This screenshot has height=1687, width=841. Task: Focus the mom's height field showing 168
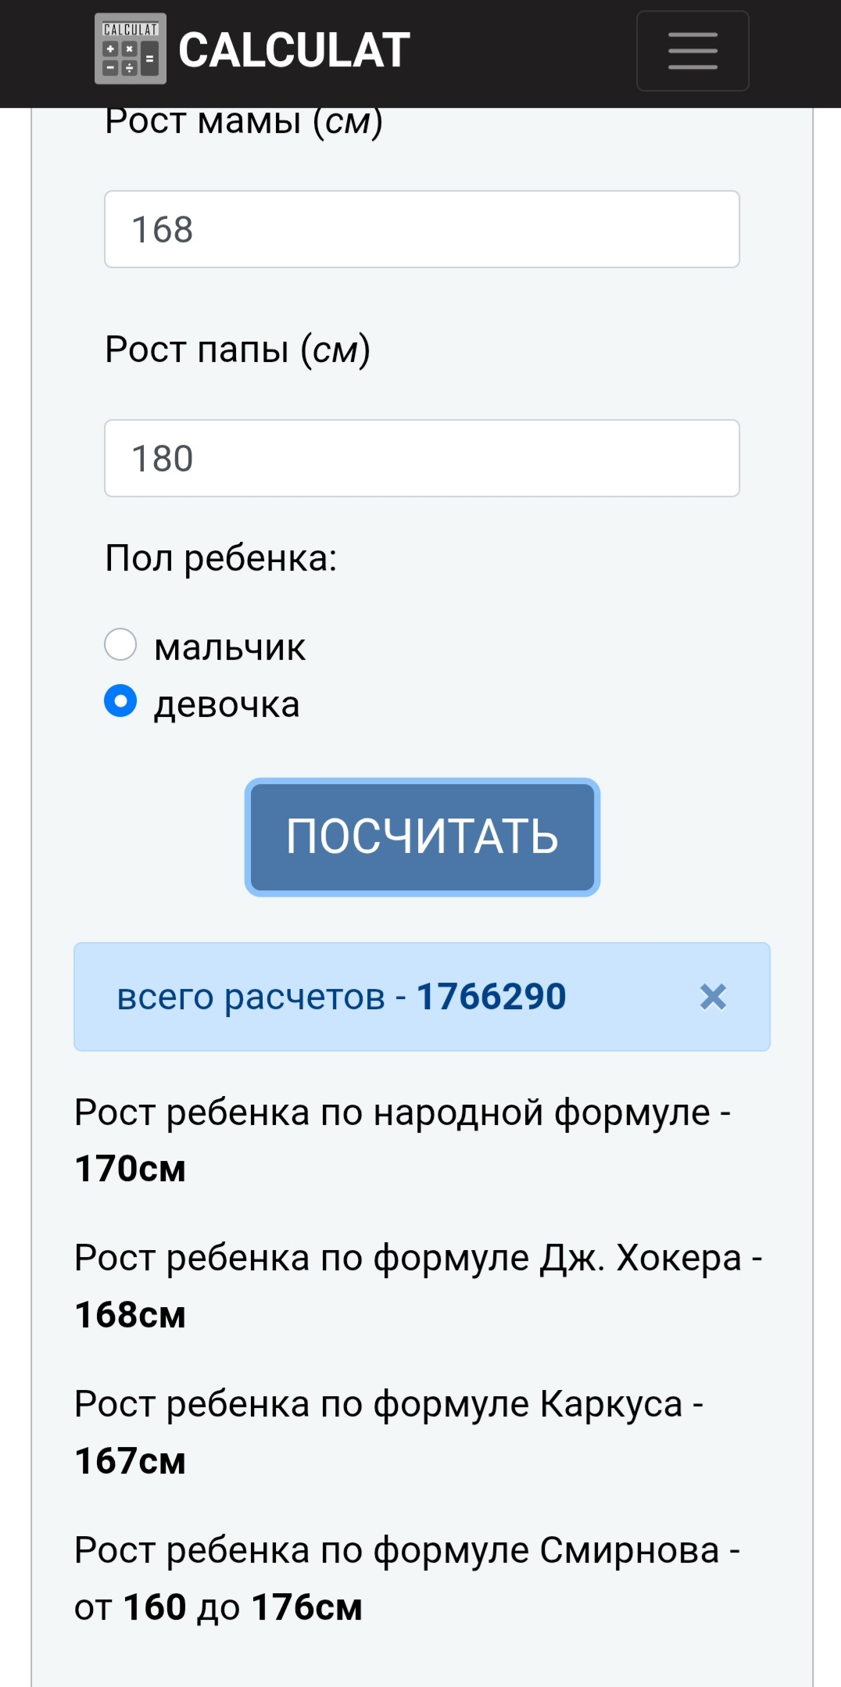pos(422,229)
